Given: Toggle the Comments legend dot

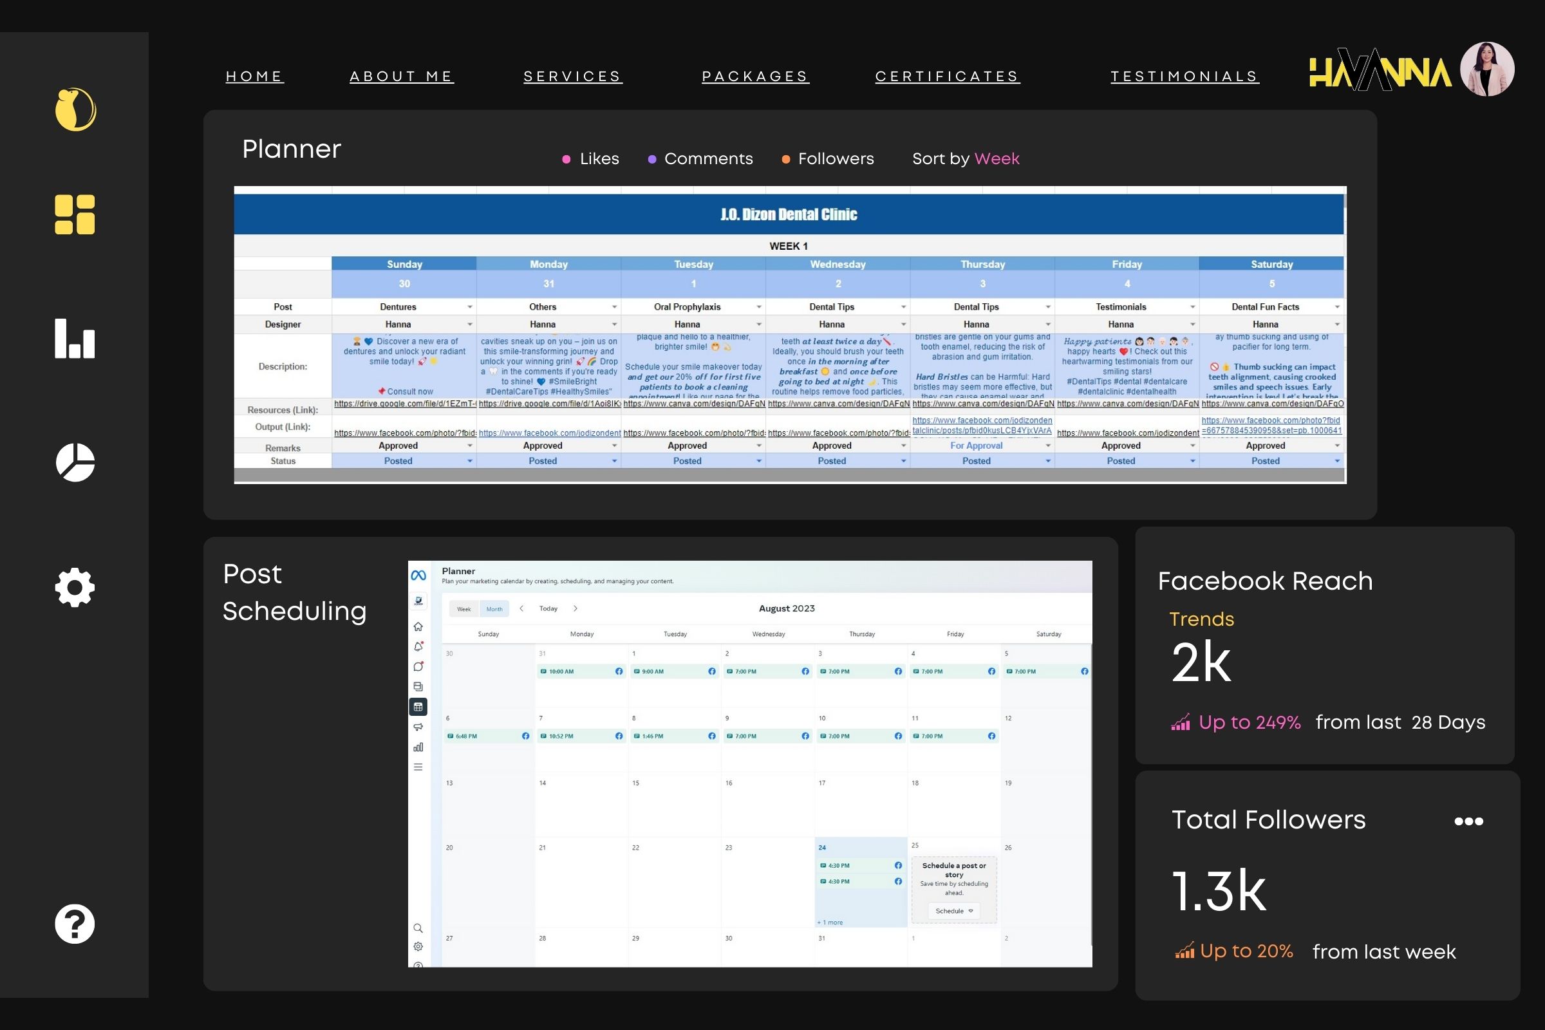Looking at the screenshot, I should click(651, 159).
